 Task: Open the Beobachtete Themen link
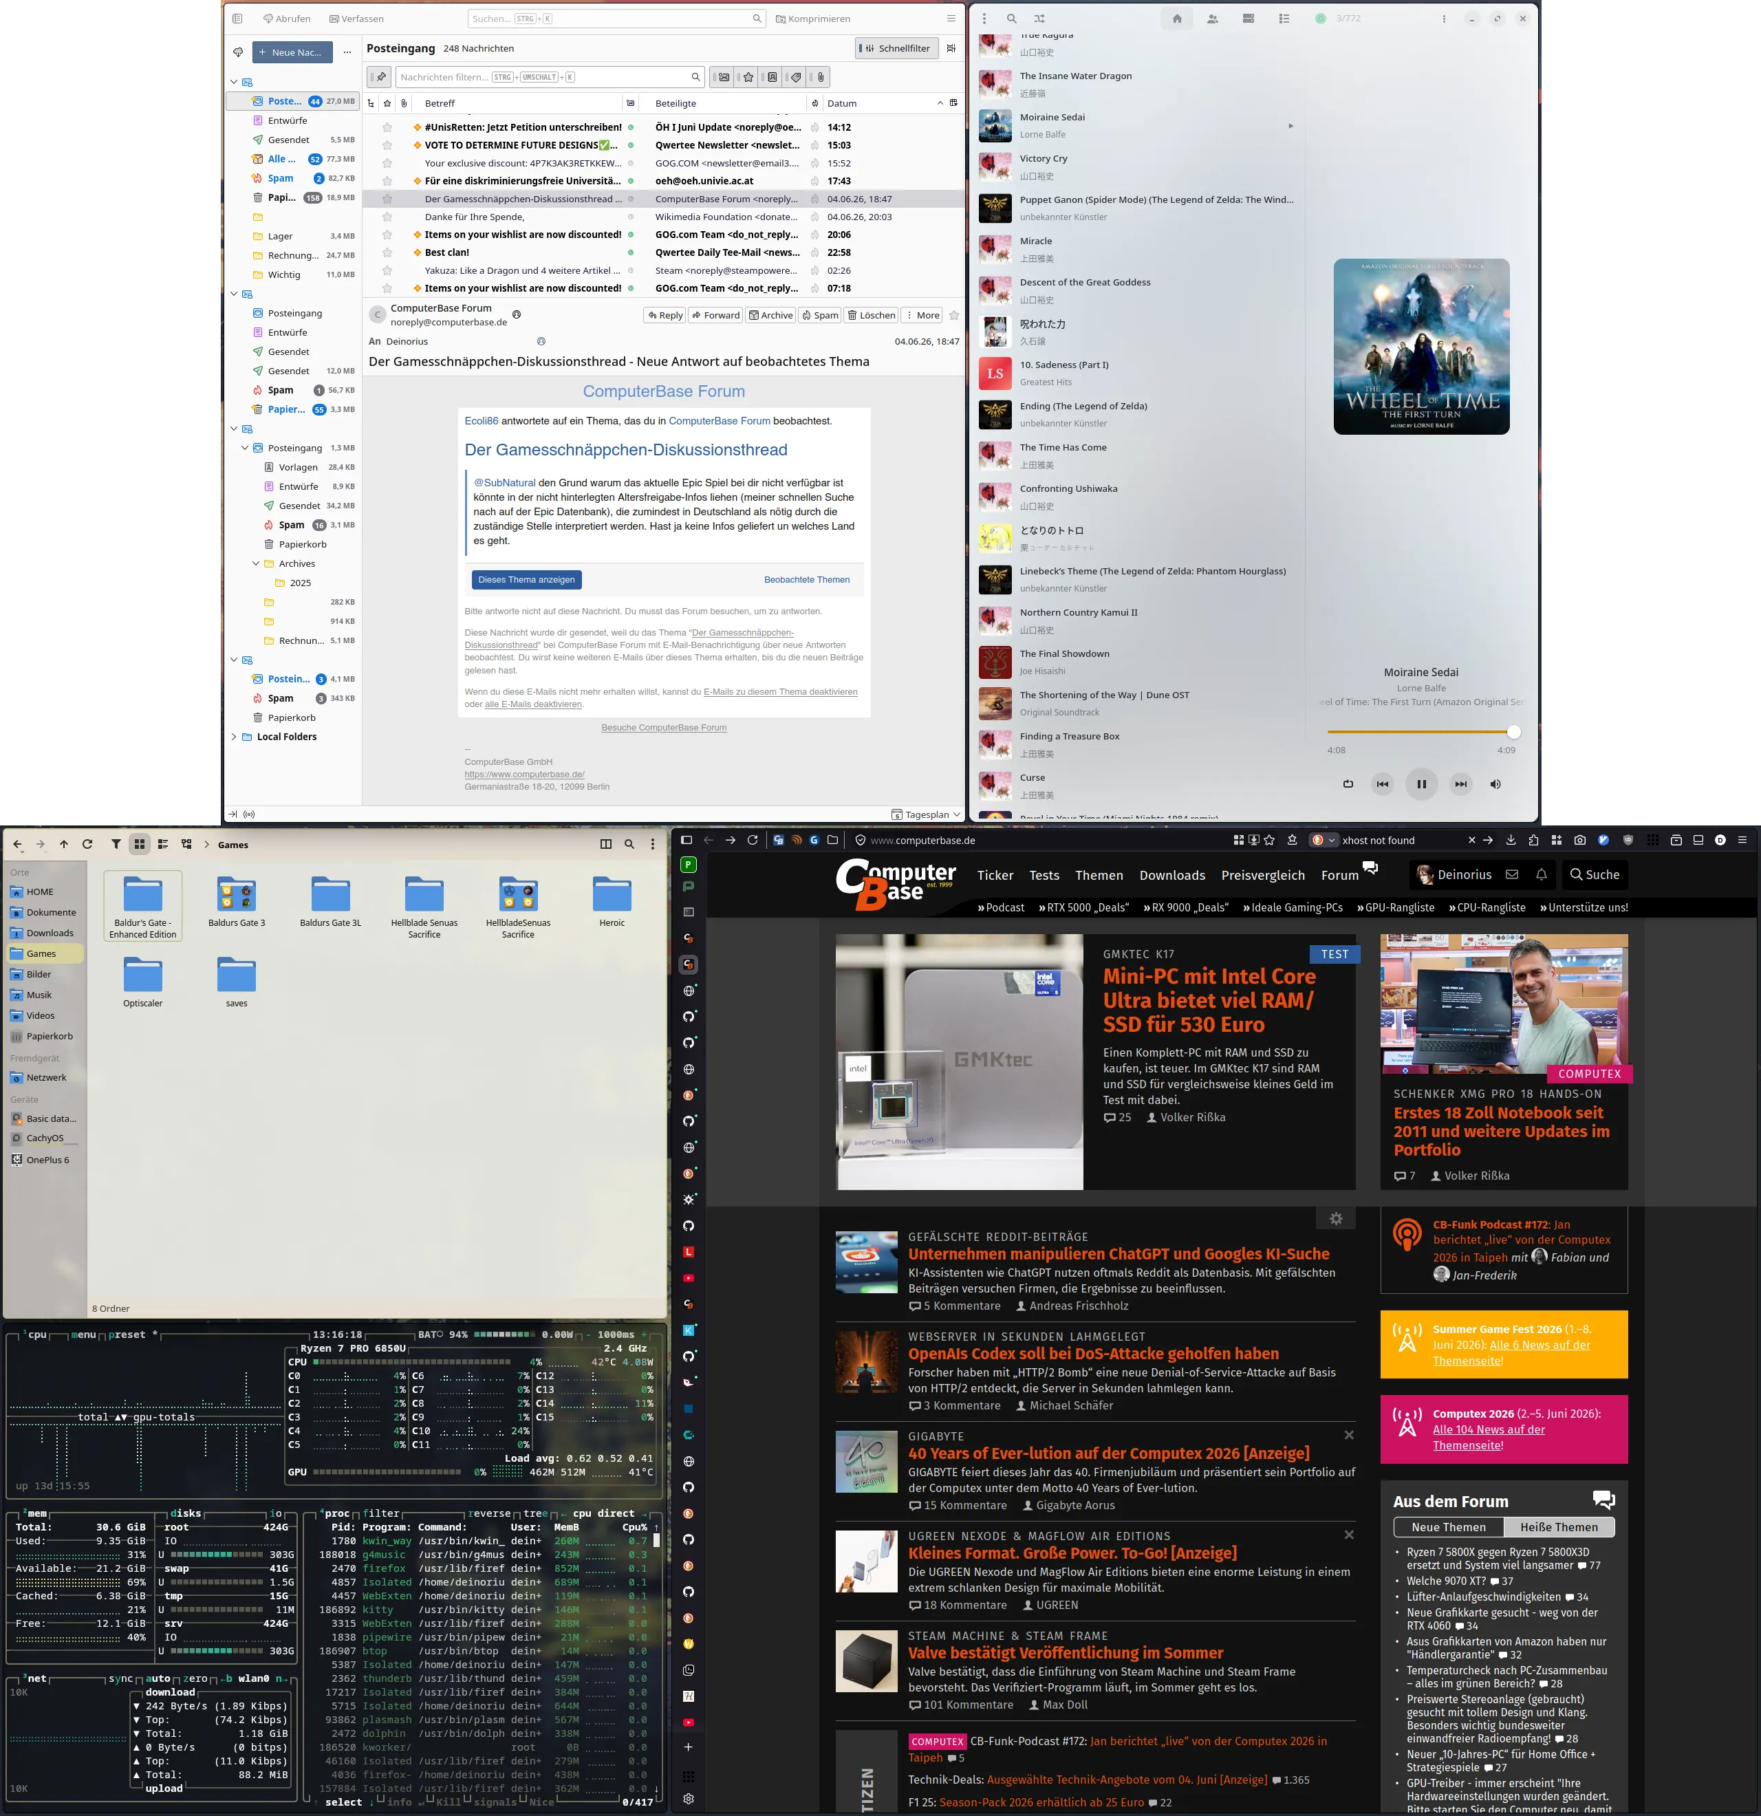[x=806, y=579]
